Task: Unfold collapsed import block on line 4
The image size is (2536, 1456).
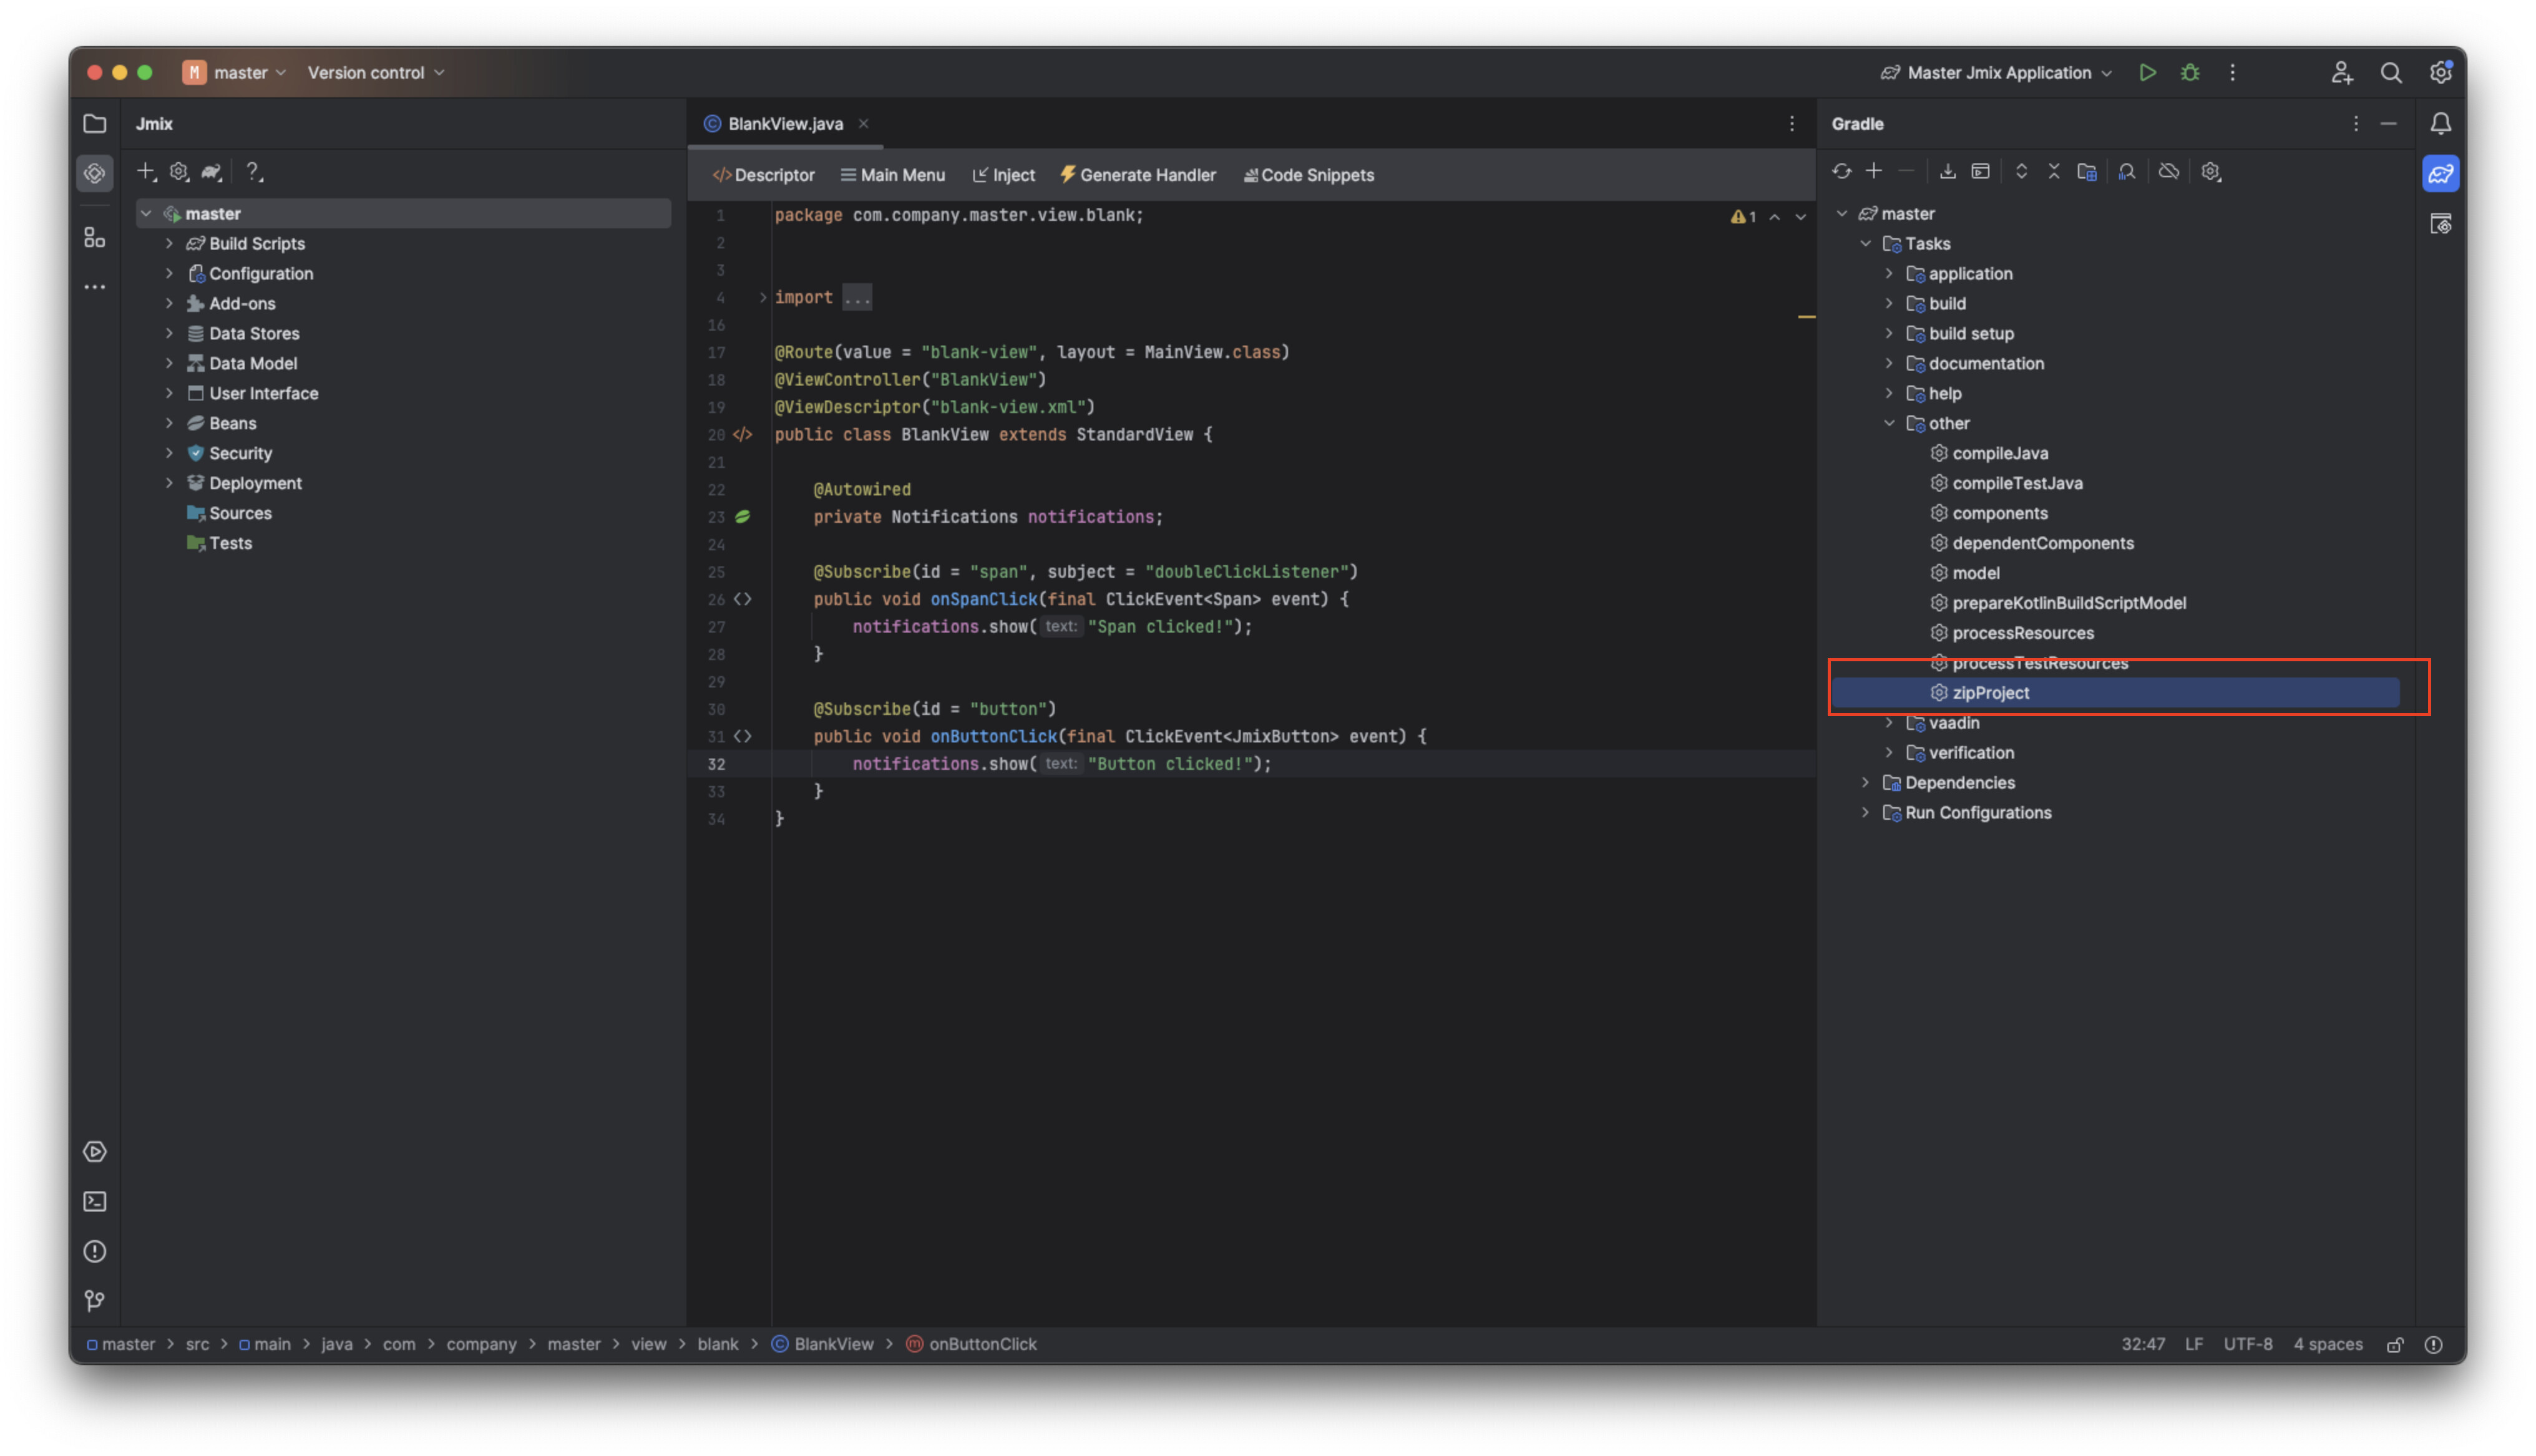Action: click(x=762, y=297)
